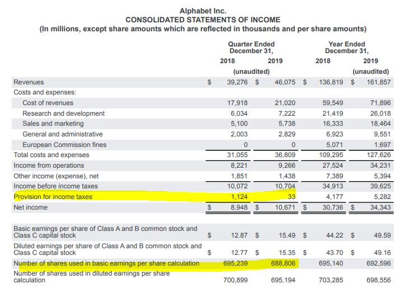Screen dimensions: 414x303
Task: Click yearly 2018 revenue value 136,819
Action: click(331, 82)
